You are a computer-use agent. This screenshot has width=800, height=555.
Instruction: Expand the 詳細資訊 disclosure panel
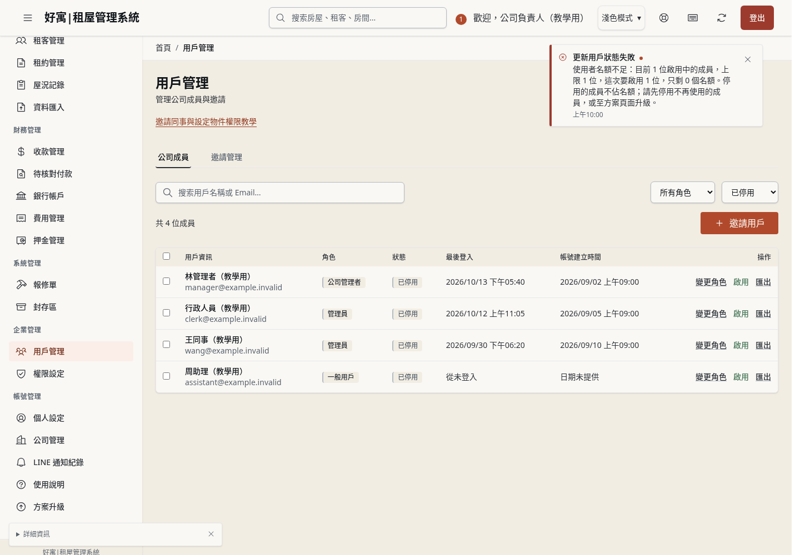point(33,534)
